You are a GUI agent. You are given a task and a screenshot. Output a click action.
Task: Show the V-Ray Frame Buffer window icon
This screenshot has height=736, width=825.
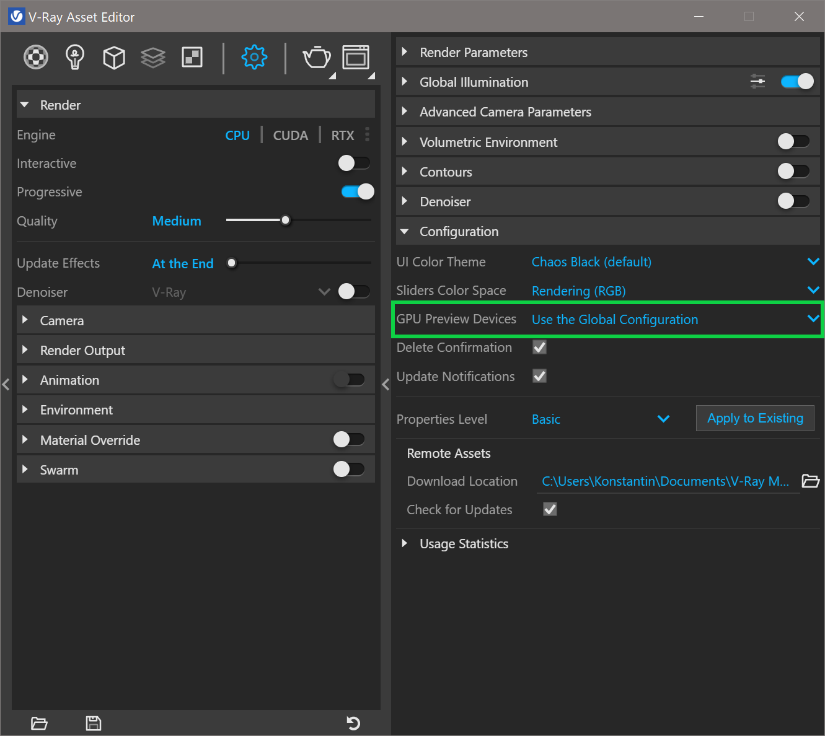tap(356, 57)
